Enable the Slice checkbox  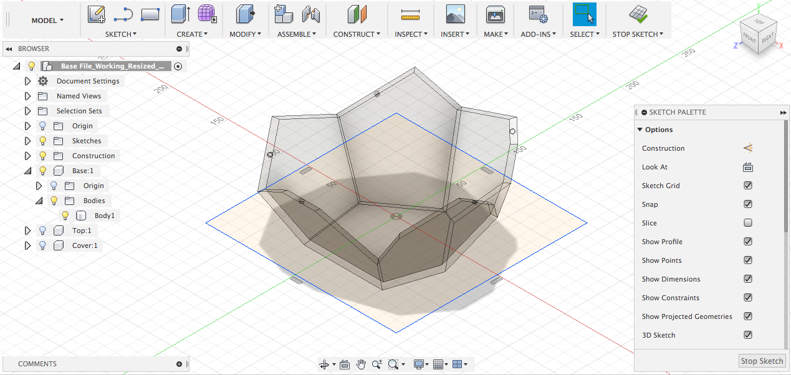748,223
